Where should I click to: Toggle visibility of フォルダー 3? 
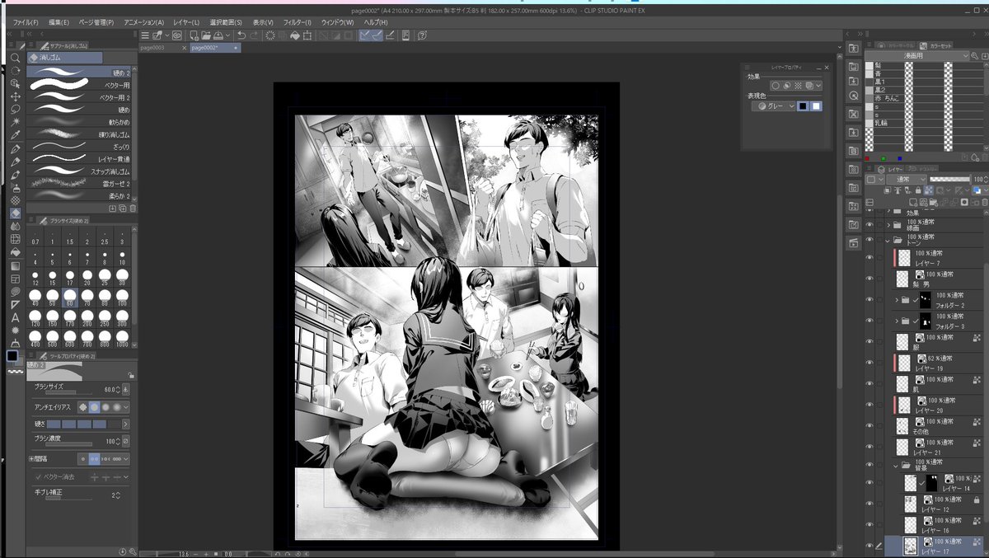pos(869,321)
